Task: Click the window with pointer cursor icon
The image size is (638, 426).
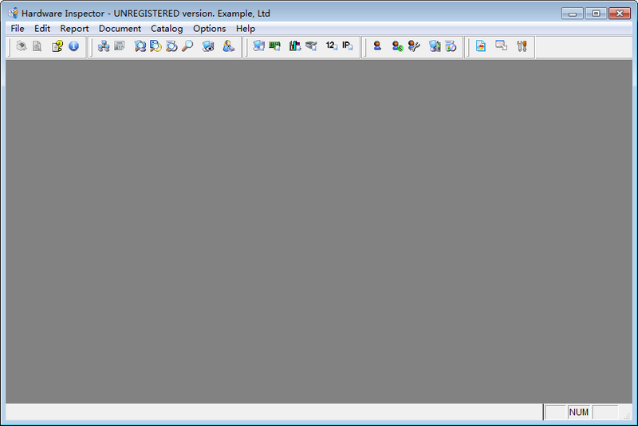Action: tap(502, 45)
